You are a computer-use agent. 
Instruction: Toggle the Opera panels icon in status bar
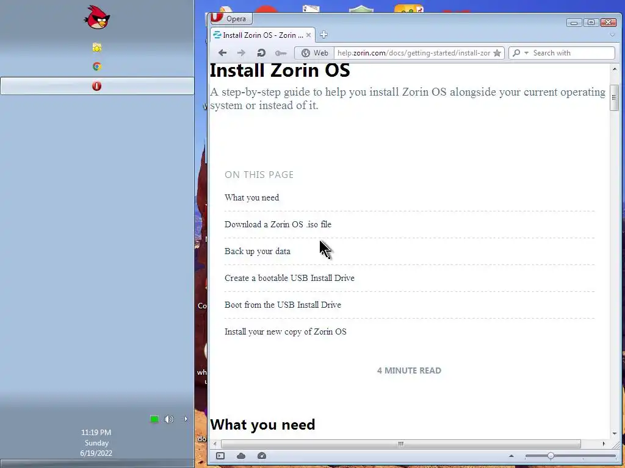220,456
